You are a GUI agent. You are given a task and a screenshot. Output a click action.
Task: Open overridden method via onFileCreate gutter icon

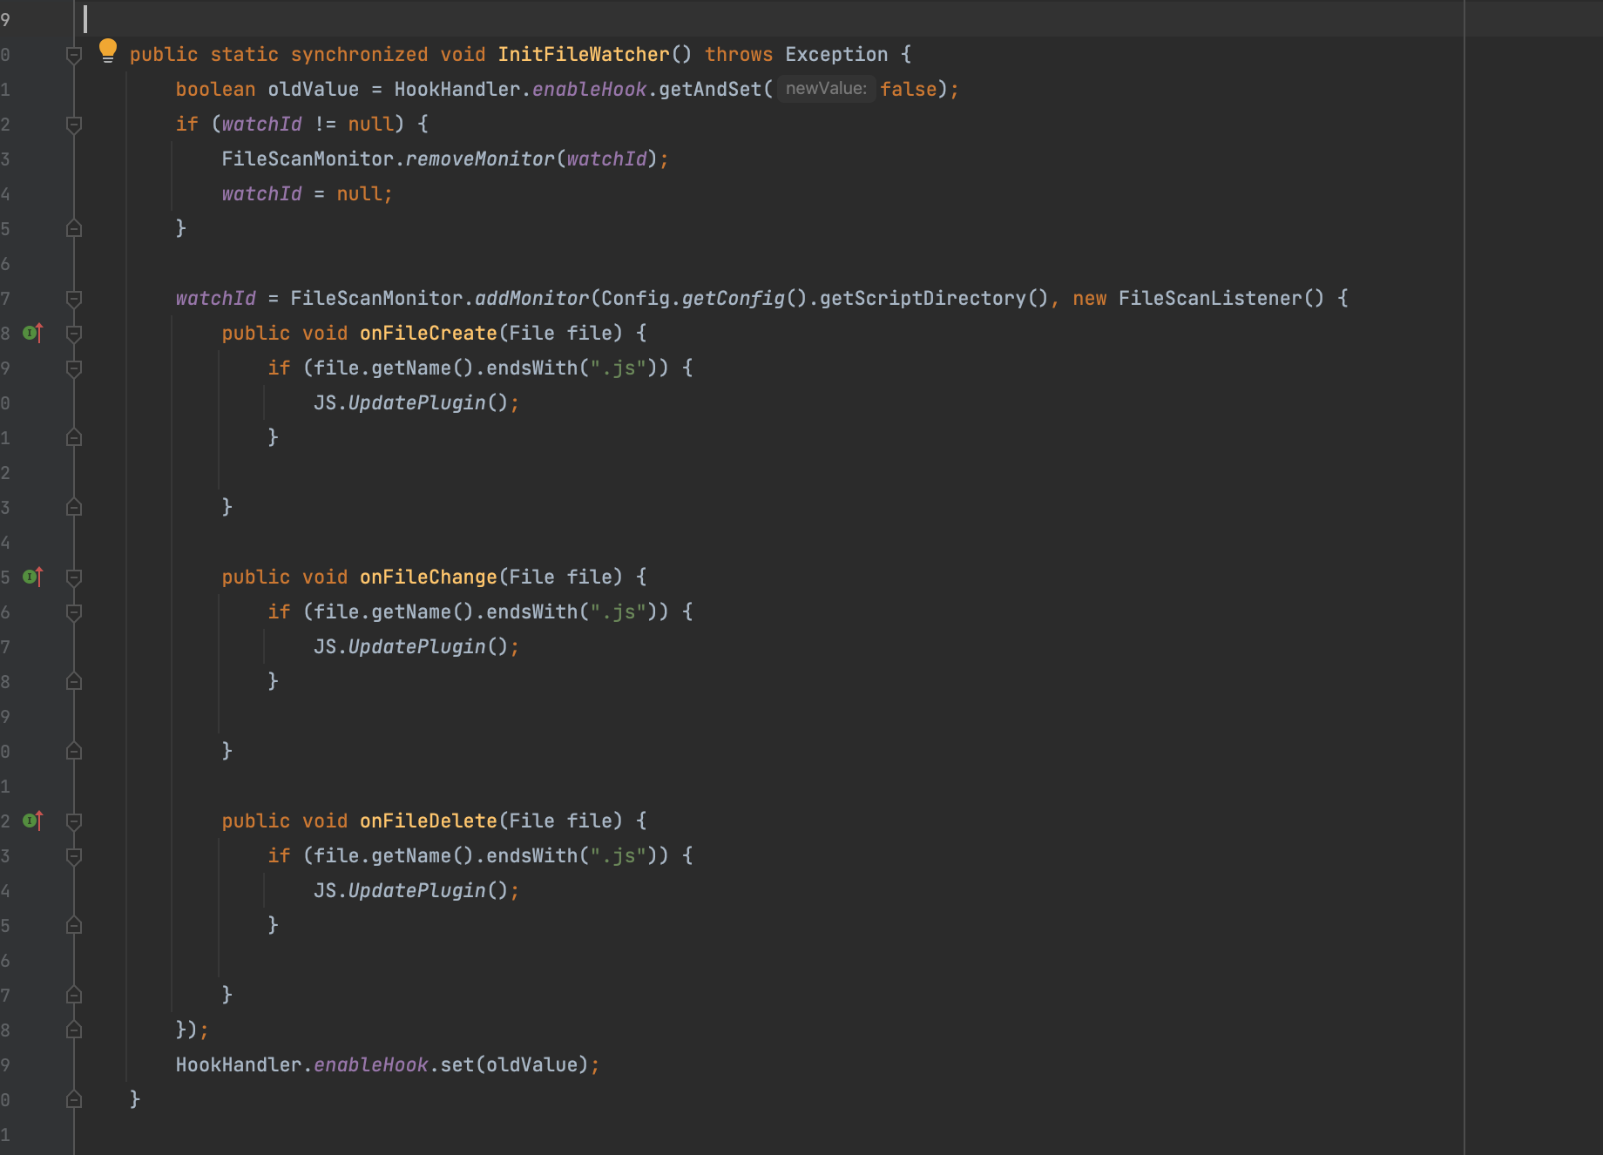tap(30, 332)
